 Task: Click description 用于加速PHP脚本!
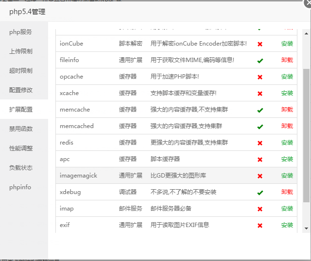click(174, 77)
